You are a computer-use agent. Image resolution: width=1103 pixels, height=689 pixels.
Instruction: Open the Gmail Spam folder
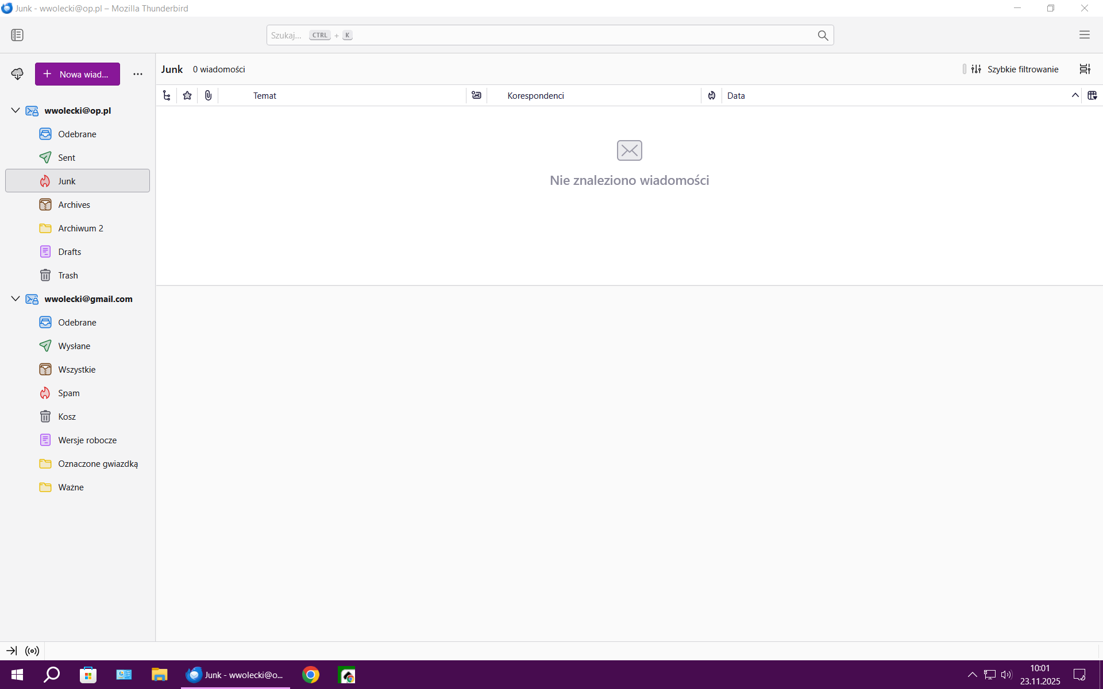pos(68,393)
